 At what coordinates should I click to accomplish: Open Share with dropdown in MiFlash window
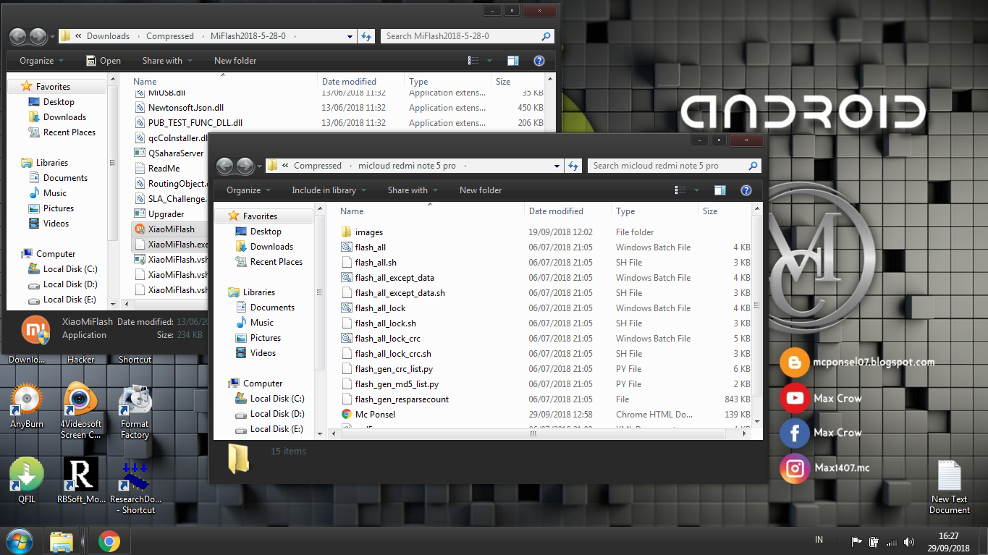coord(168,61)
